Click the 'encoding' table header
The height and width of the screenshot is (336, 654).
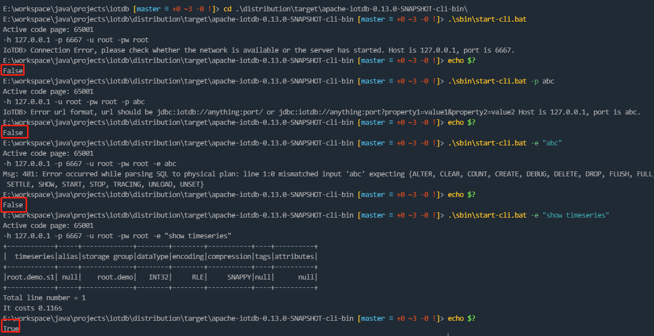[x=188, y=256]
